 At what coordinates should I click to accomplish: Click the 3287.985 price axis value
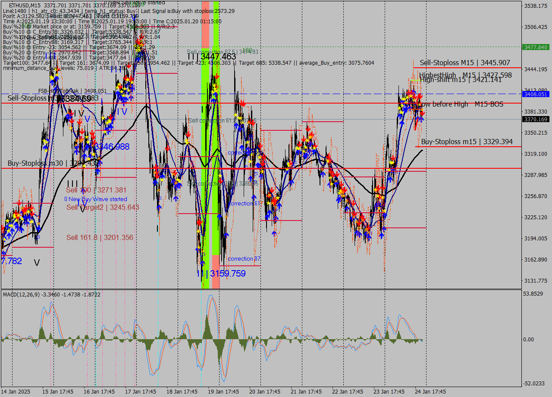tap(535, 175)
